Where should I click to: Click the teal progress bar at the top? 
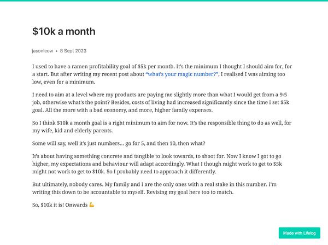(x=164, y=1)
